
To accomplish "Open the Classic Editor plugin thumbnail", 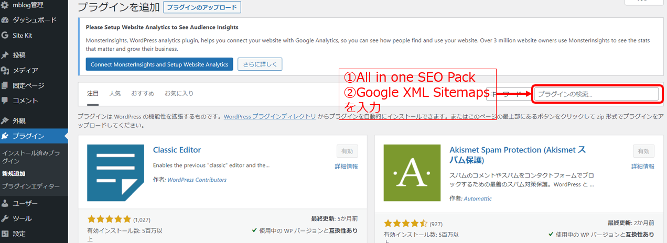I will 115,173.
